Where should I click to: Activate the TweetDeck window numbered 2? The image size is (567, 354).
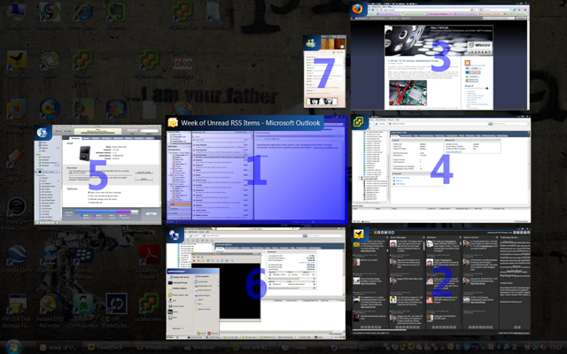click(439, 285)
